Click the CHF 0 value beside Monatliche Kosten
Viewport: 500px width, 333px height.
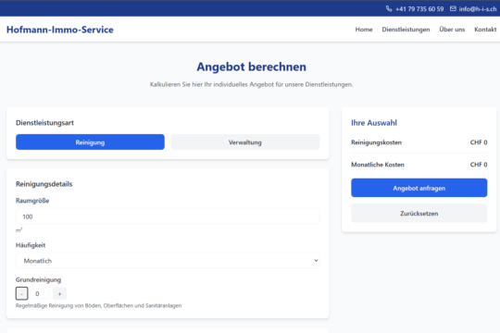[479, 165]
